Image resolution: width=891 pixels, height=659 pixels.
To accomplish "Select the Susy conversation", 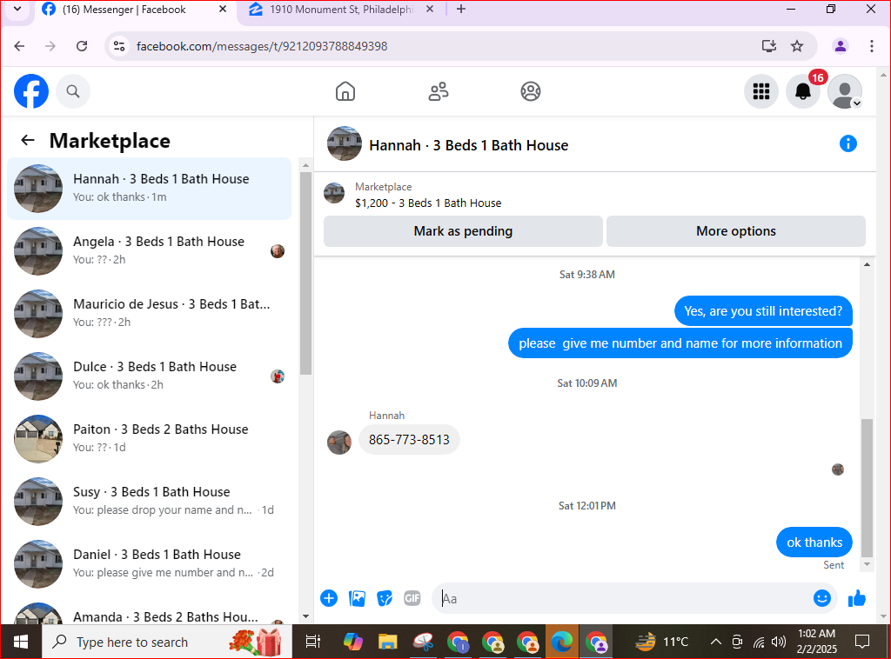I will [150, 501].
